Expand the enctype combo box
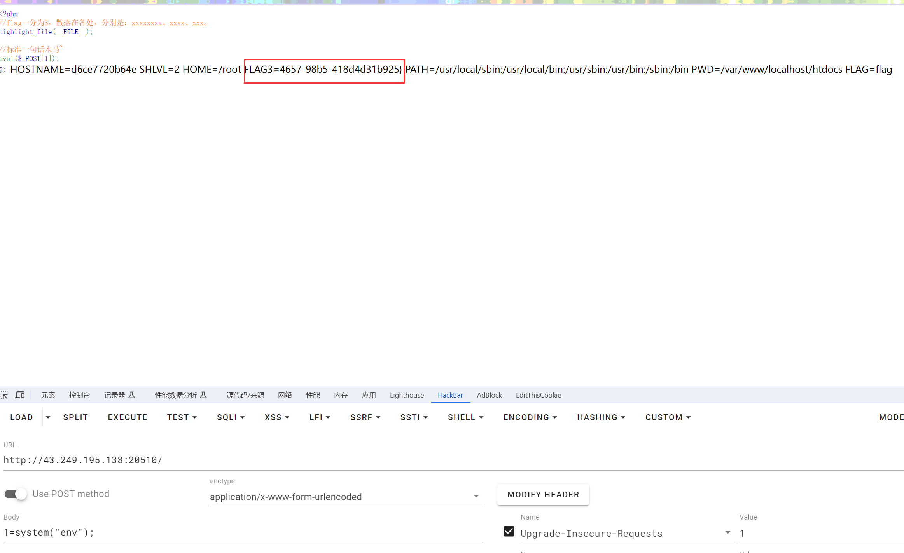Screen dimensions: 904x553 coord(476,496)
